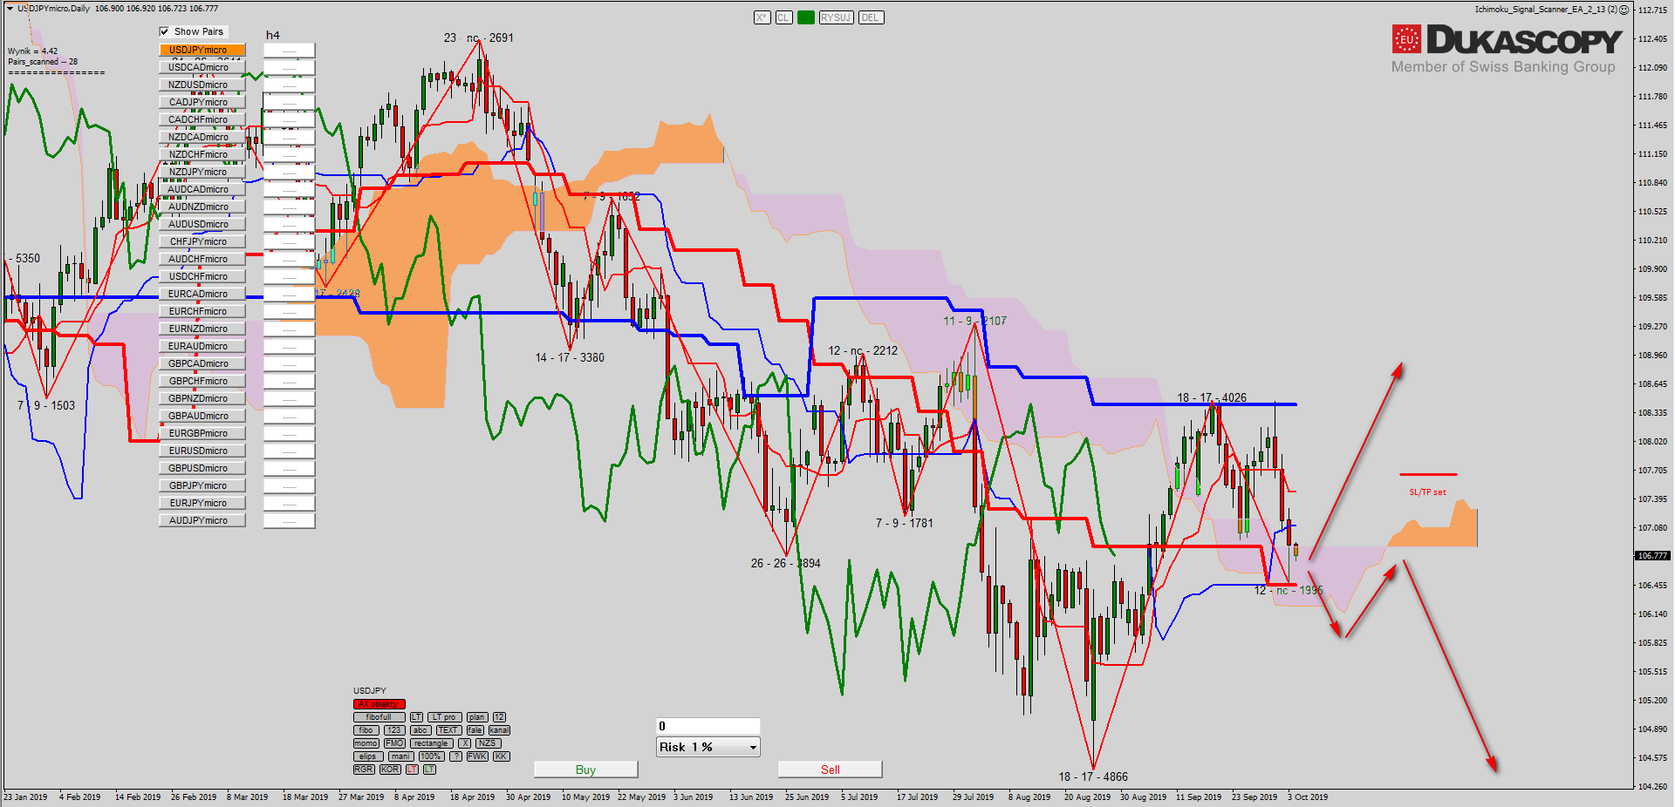Click the green color square at top
Screen dimensions: 1675x807
click(805, 17)
